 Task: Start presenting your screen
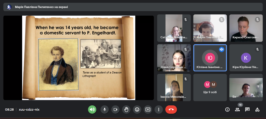(x=148, y=109)
